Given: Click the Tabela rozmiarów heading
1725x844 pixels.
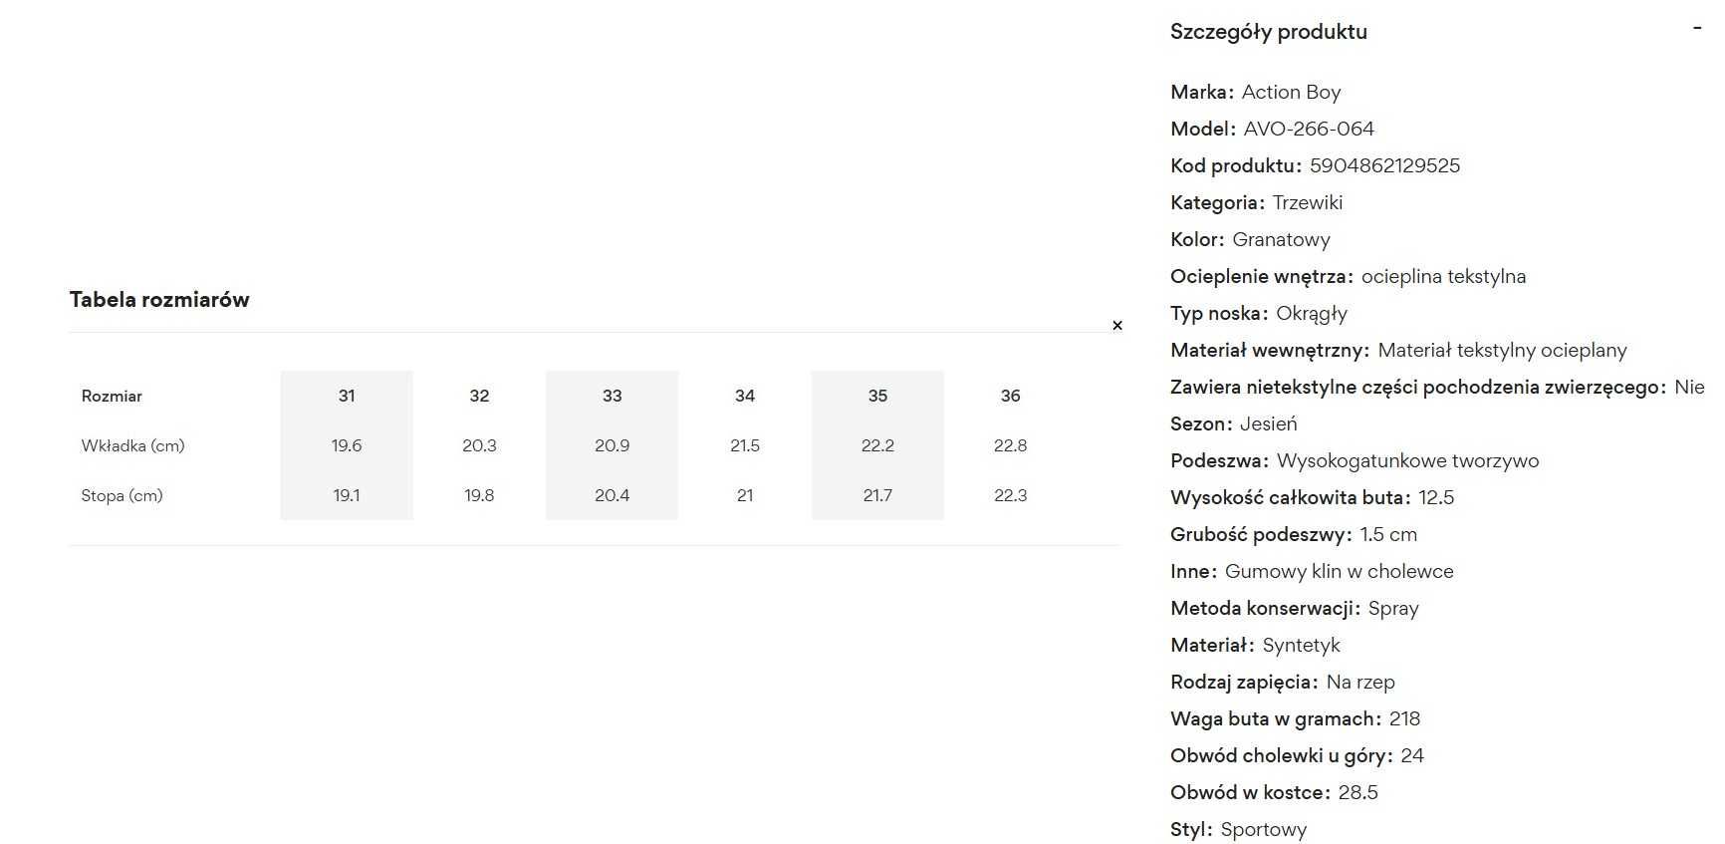Looking at the screenshot, I should (159, 300).
